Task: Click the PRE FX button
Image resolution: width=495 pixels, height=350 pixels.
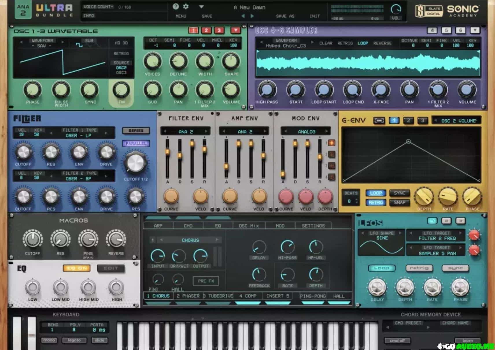Action: tap(206, 281)
